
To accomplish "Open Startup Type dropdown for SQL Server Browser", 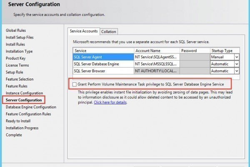I will click(x=237, y=71).
